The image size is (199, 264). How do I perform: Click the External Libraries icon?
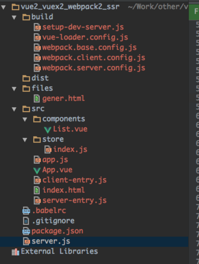(16, 252)
